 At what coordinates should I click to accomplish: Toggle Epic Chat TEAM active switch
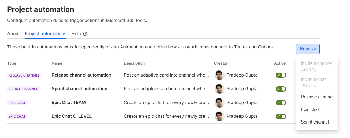click(281, 103)
